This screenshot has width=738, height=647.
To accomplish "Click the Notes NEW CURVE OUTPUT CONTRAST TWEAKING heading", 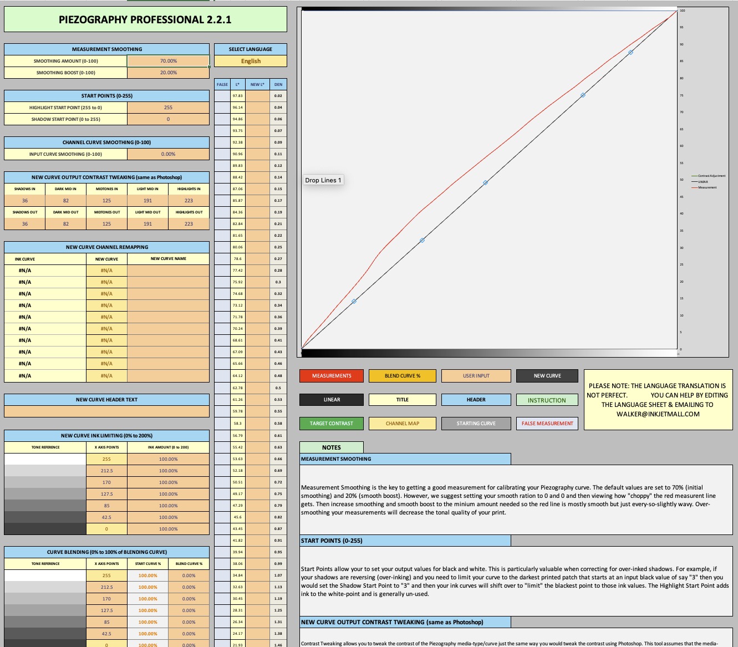I will 405,622.
